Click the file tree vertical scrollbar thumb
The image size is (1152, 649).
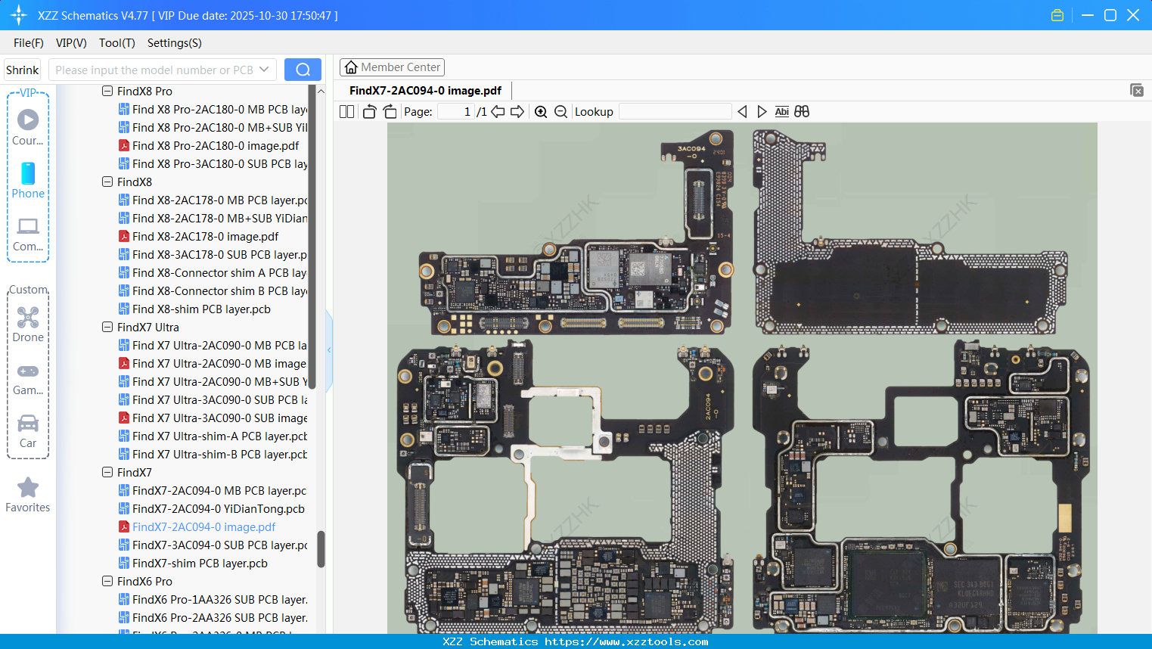point(321,549)
